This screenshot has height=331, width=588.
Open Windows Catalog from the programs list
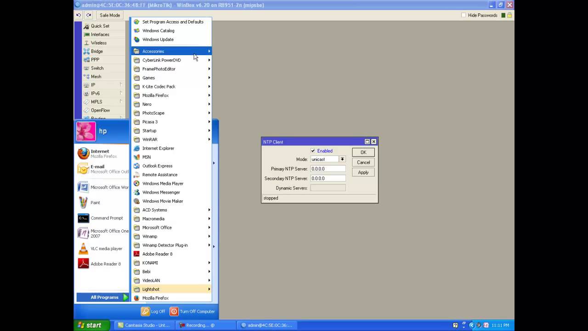point(171,31)
